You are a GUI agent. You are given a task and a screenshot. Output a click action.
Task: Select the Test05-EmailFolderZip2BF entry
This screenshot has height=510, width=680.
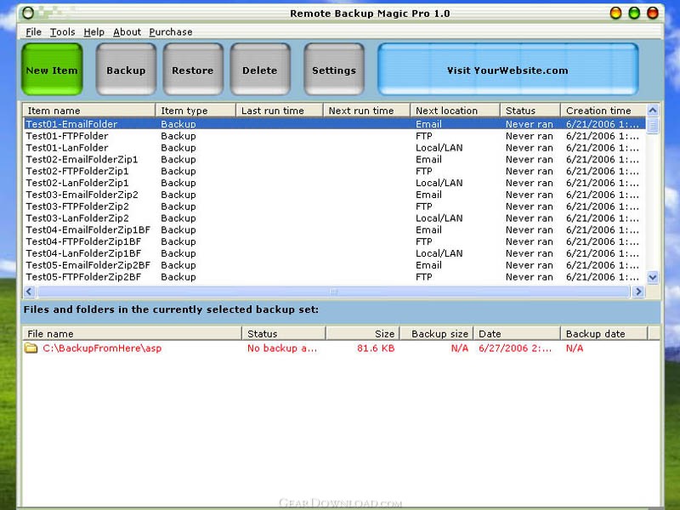pos(88,265)
